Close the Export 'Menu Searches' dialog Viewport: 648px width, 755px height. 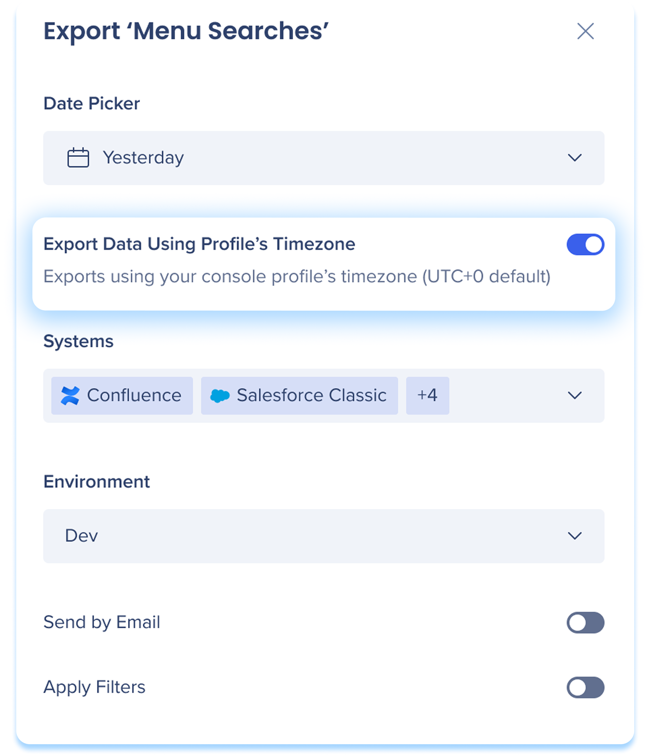pyautogui.click(x=585, y=31)
